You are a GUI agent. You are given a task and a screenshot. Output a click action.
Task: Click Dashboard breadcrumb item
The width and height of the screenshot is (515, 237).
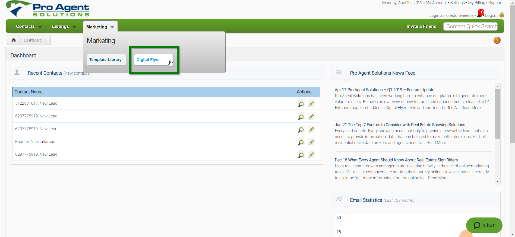click(x=33, y=40)
